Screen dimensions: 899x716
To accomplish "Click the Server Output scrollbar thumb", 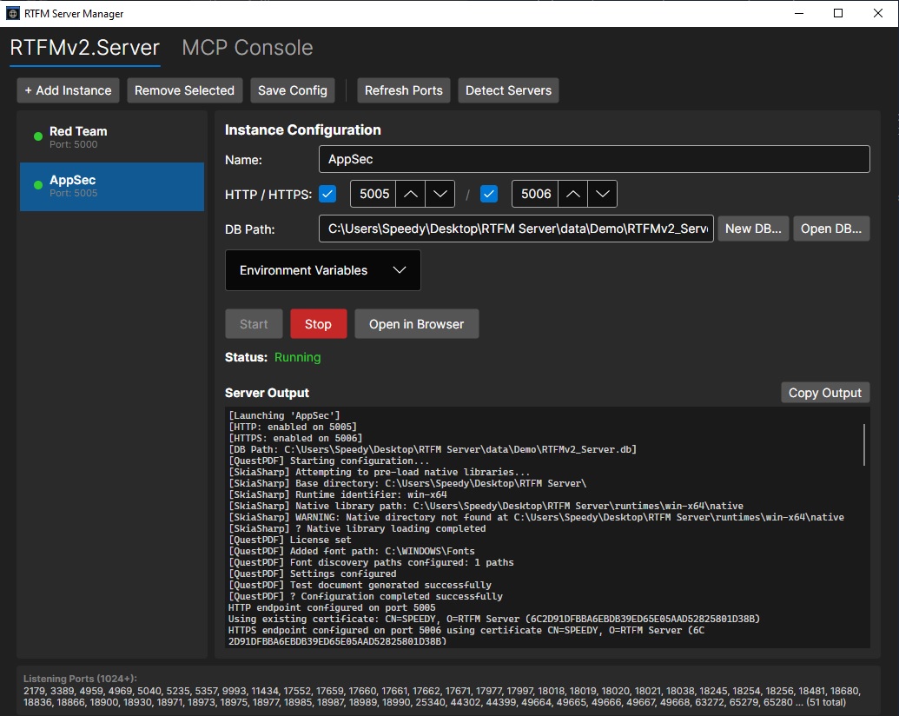I will click(x=864, y=445).
